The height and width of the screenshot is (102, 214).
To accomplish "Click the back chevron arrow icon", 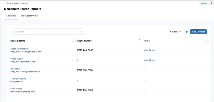I will coord(4,3).
